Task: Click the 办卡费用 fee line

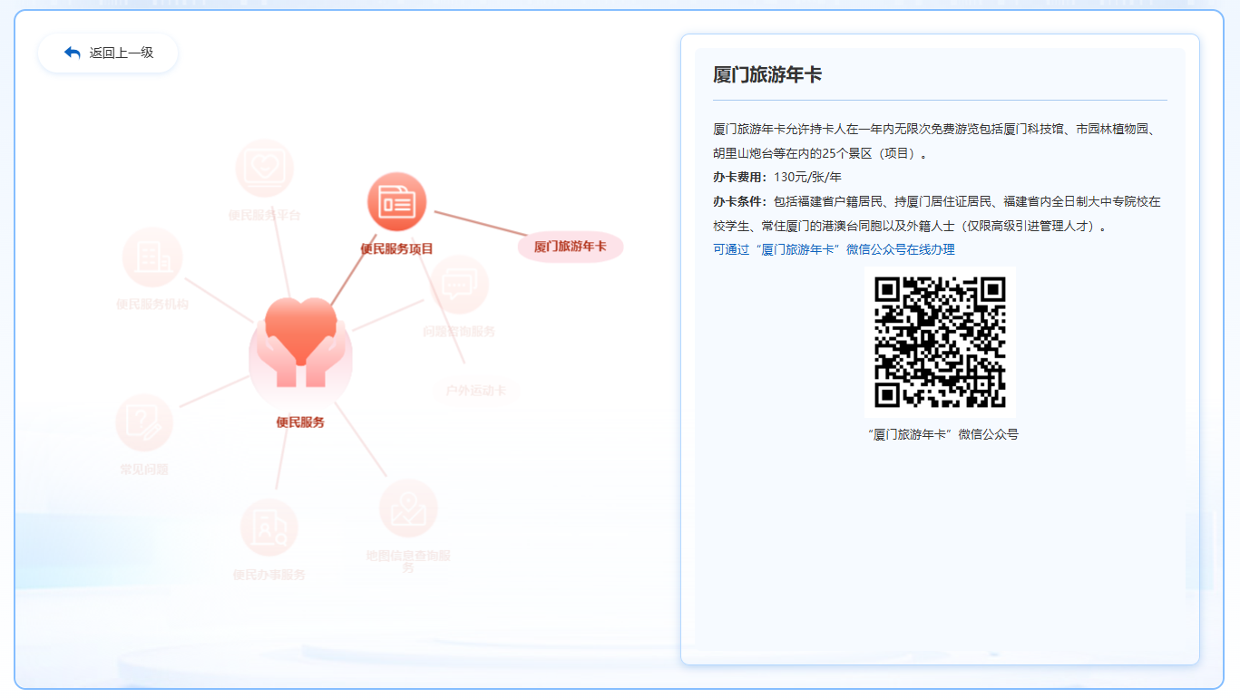Action: [x=777, y=178]
